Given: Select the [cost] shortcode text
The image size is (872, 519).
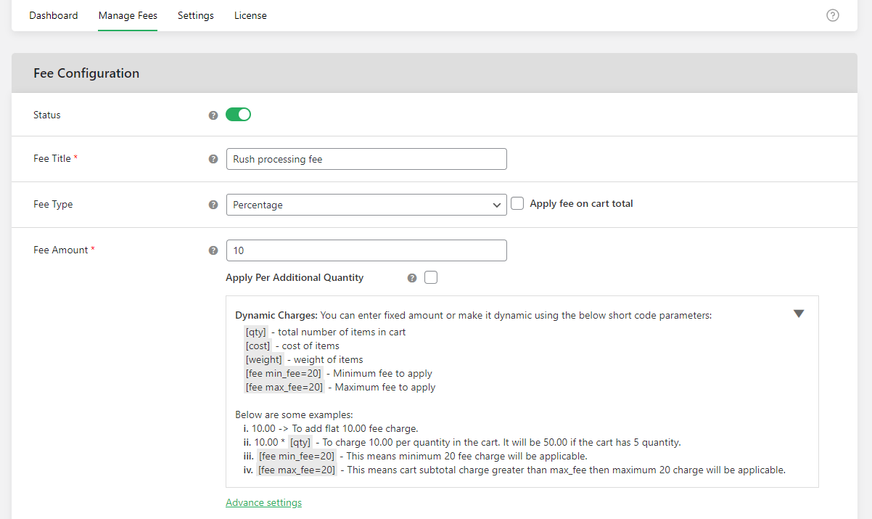Looking at the screenshot, I should point(258,346).
